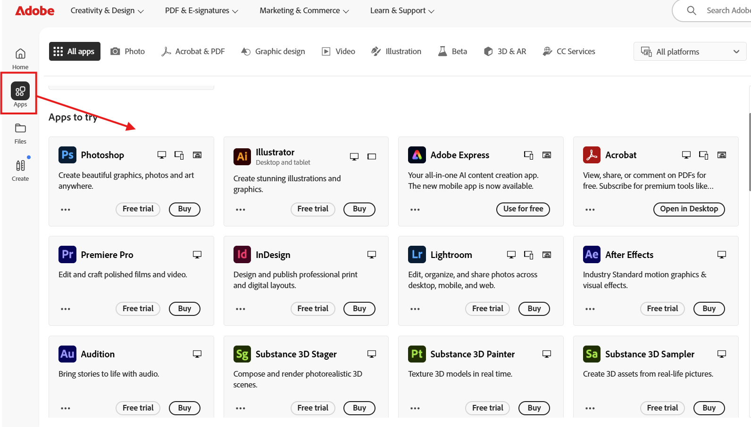Buy Illustrator
Screen dimensions: 751x427
[x=359, y=209]
